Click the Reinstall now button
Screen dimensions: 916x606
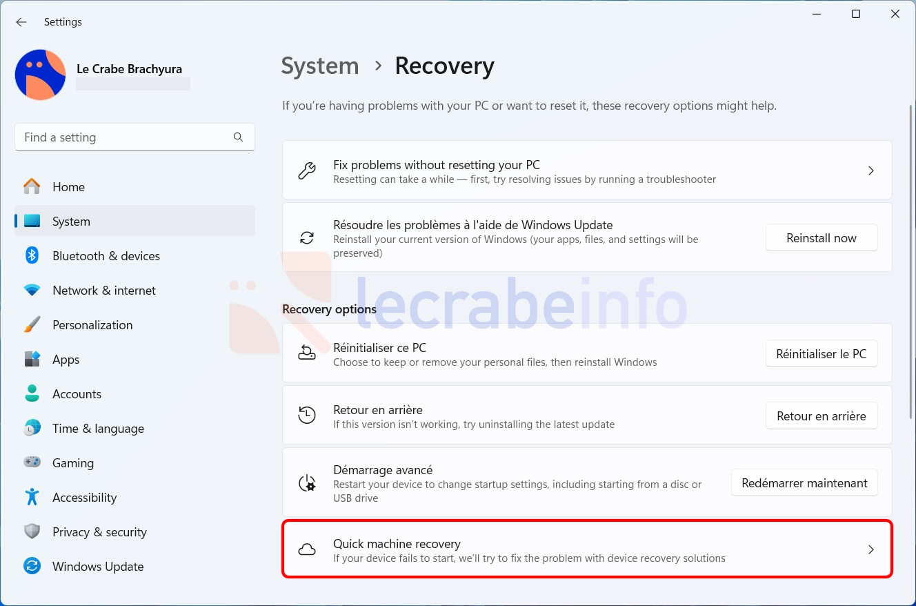[822, 237]
